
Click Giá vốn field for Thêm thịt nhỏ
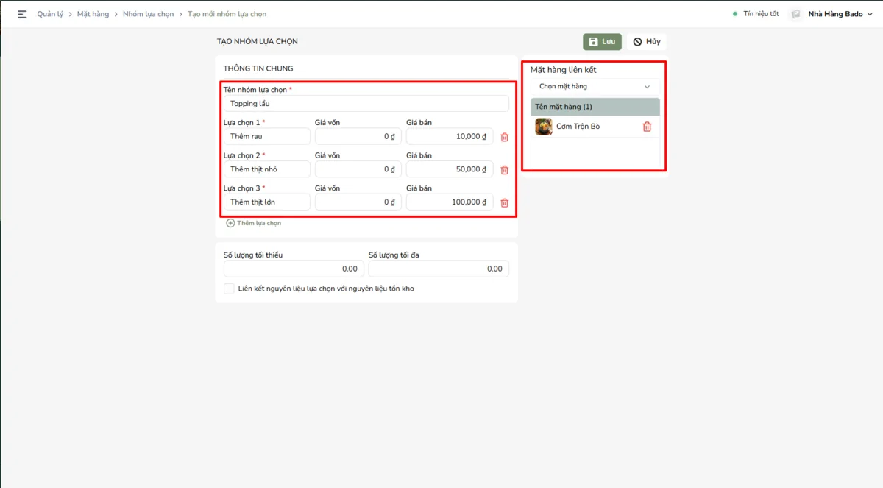(358, 169)
